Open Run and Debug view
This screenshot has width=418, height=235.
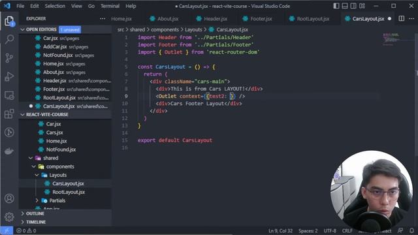point(9,77)
